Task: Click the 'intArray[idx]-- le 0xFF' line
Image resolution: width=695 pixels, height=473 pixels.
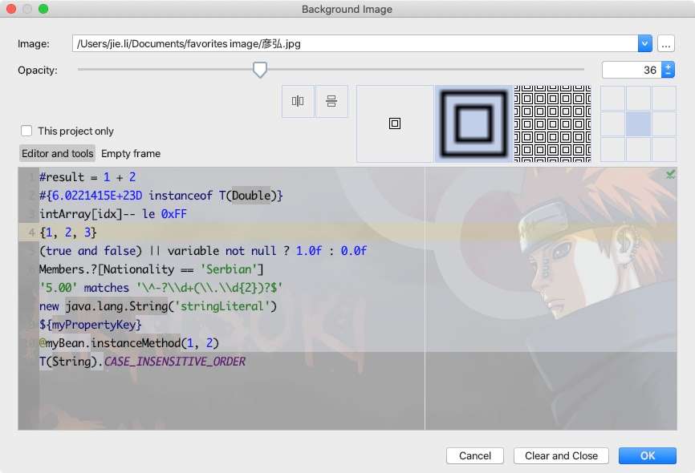Action: (113, 214)
